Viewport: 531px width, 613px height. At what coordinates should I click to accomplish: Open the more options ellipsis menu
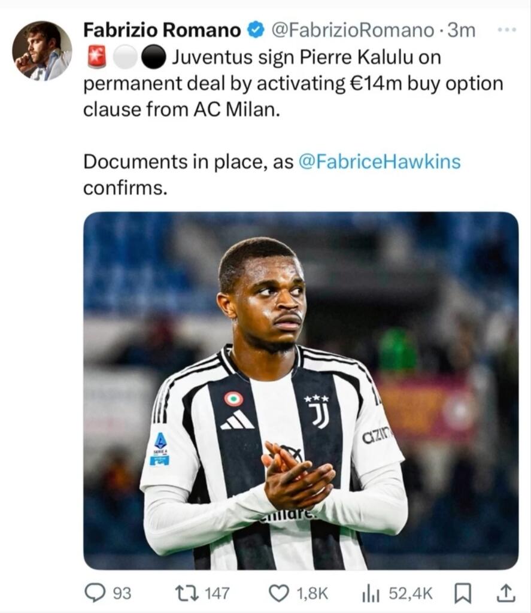(x=506, y=29)
